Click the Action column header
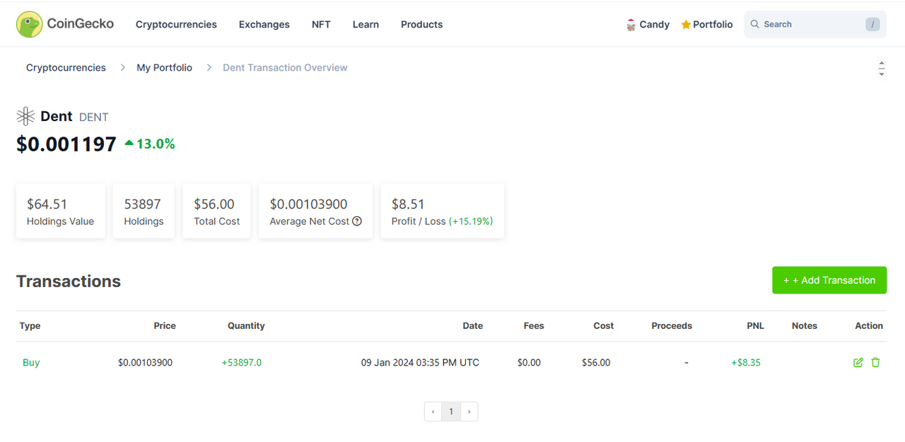 pyautogui.click(x=869, y=326)
